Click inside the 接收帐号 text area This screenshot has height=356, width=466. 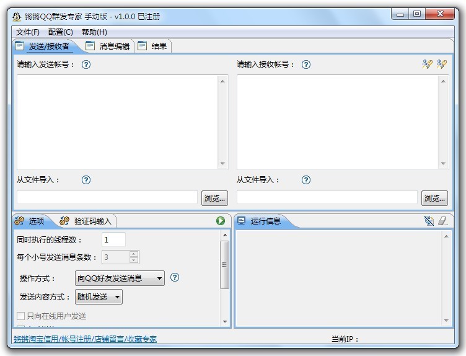point(337,122)
